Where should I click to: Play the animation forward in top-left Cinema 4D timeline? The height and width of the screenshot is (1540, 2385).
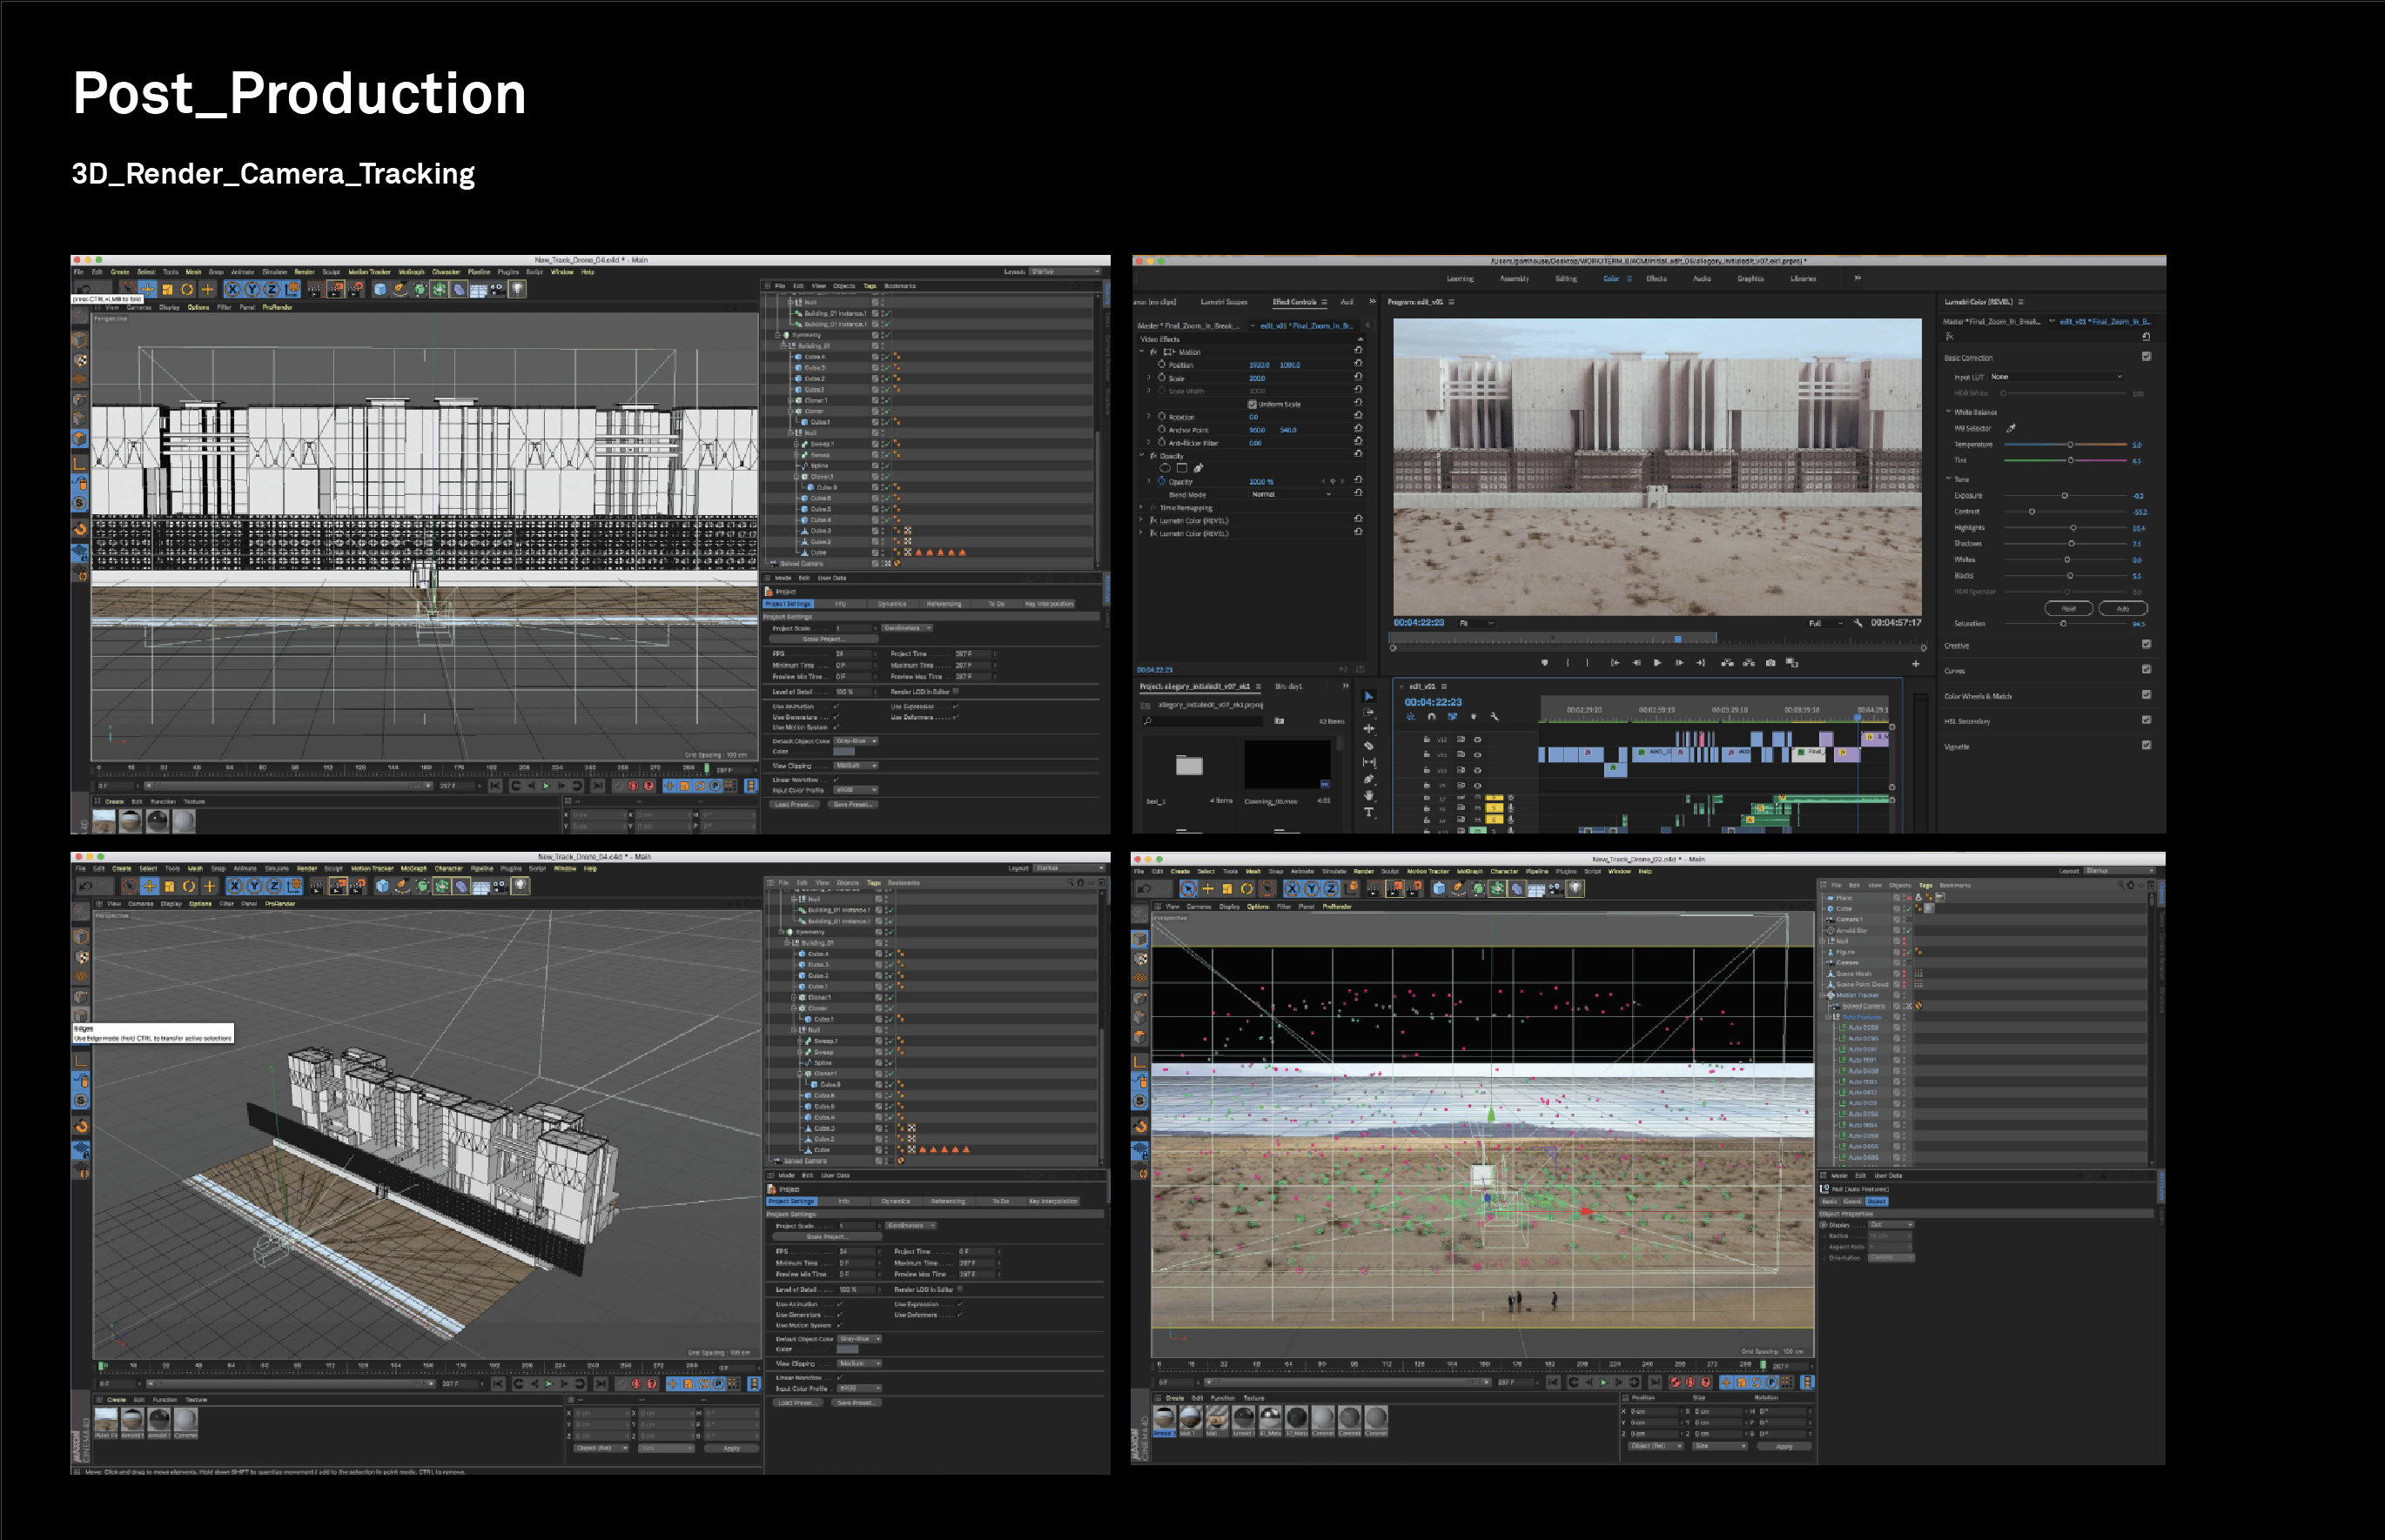pyautogui.click(x=547, y=786)
